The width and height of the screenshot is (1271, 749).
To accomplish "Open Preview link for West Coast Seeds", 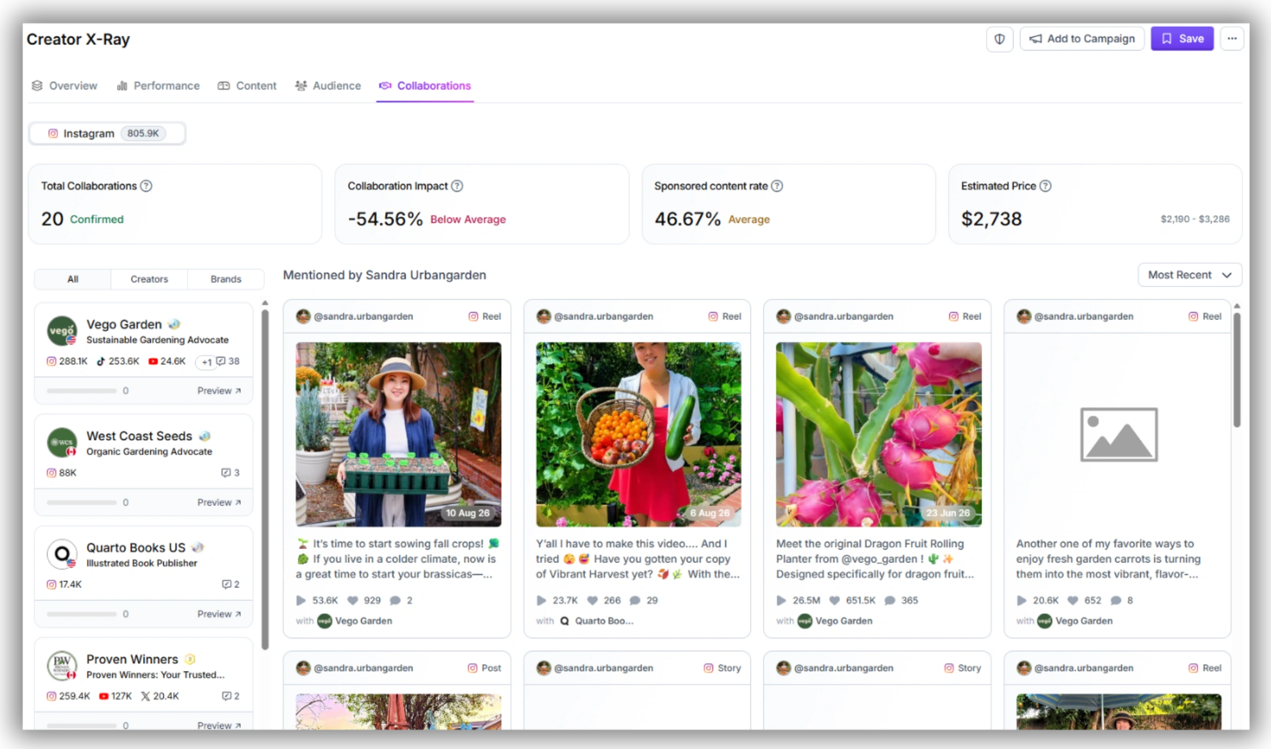I will [219, 502].
